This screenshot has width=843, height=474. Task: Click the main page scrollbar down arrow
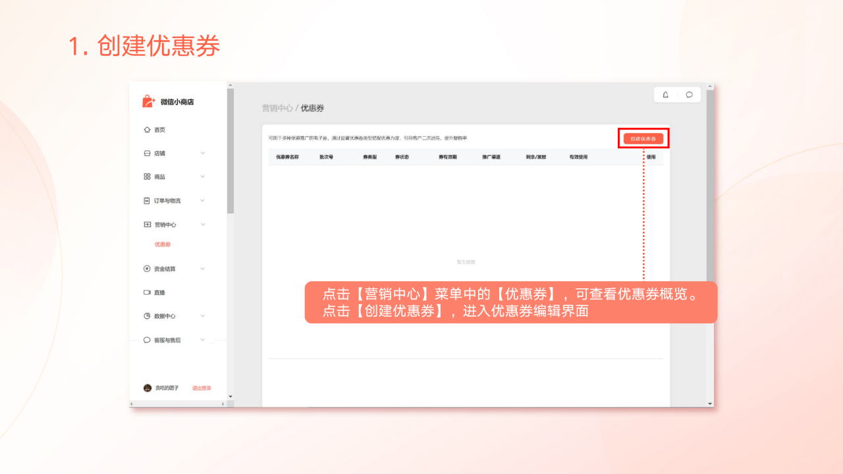point(710,404)
